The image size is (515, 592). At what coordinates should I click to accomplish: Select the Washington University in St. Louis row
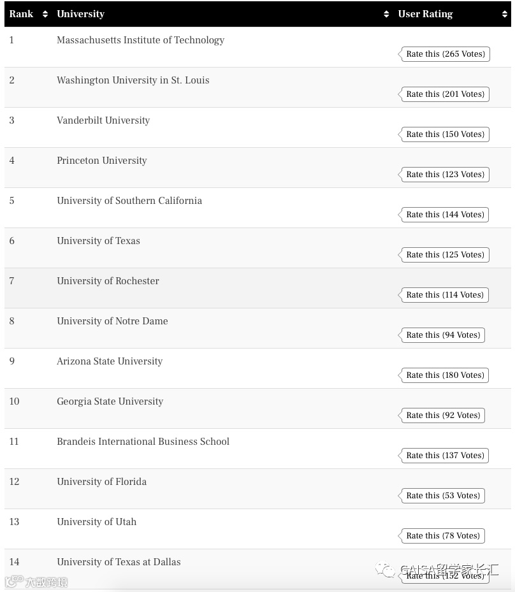pos(133,80)
